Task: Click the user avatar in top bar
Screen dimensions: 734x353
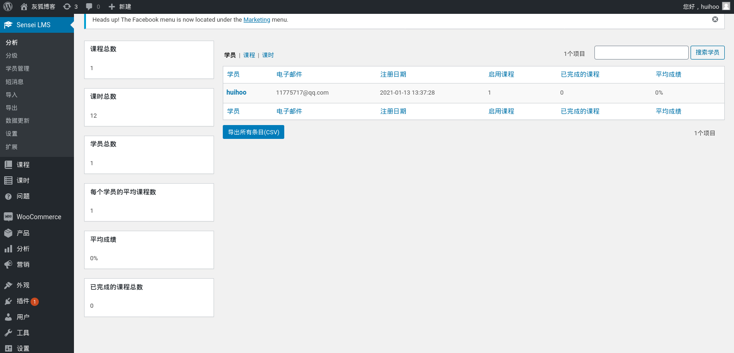Action: [x=726, y=6]
